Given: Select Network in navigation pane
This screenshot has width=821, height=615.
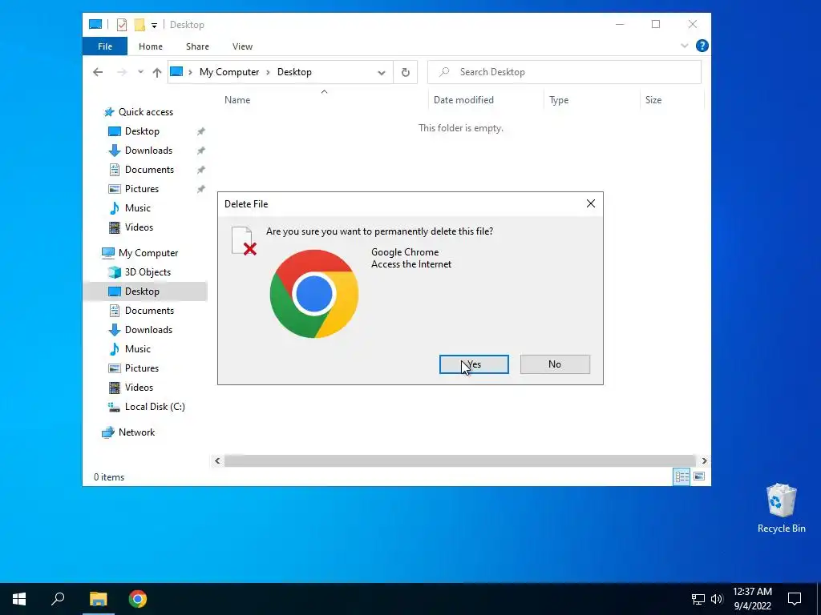Looking at the screenshot, I should (x=136, y=432).
